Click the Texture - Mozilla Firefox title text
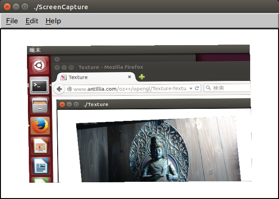Screen dimensions: 279x199 click(111, 67)
